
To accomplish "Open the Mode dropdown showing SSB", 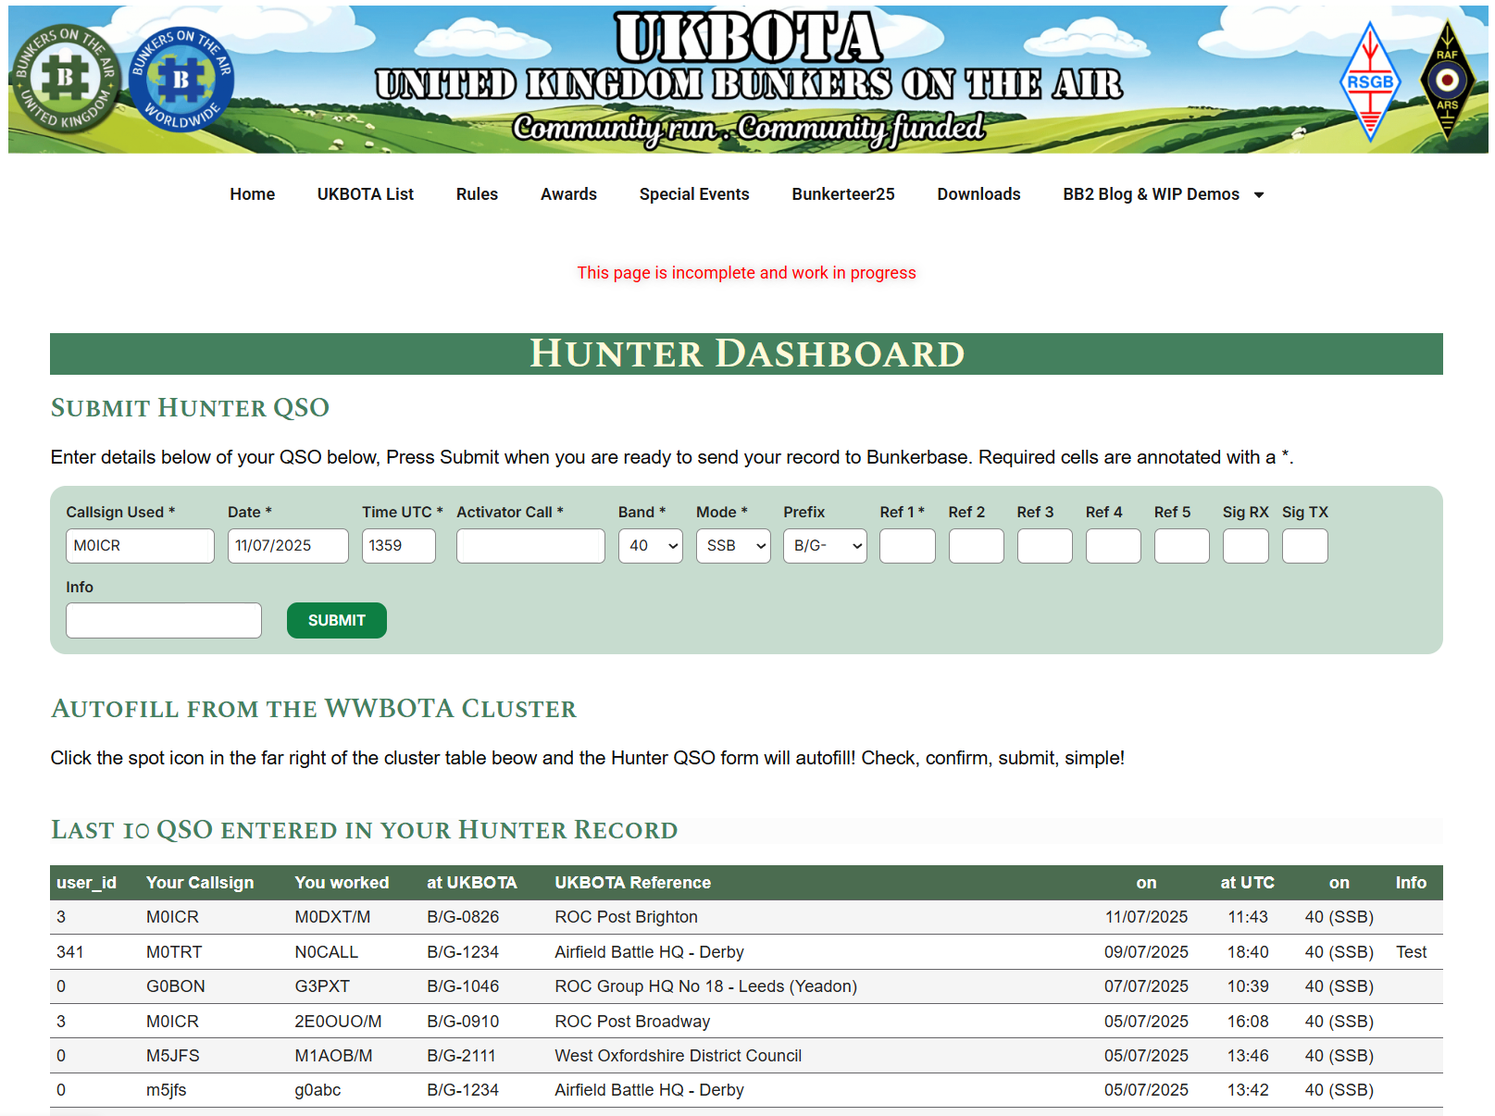I will [733, 546].
